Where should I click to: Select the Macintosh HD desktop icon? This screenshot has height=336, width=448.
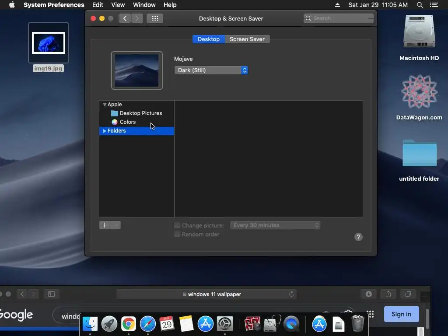[419, 38]
